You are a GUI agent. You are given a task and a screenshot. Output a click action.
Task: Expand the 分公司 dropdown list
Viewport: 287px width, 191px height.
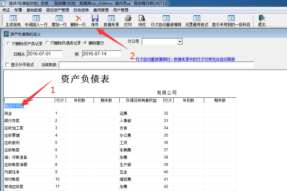pos(180,42)
